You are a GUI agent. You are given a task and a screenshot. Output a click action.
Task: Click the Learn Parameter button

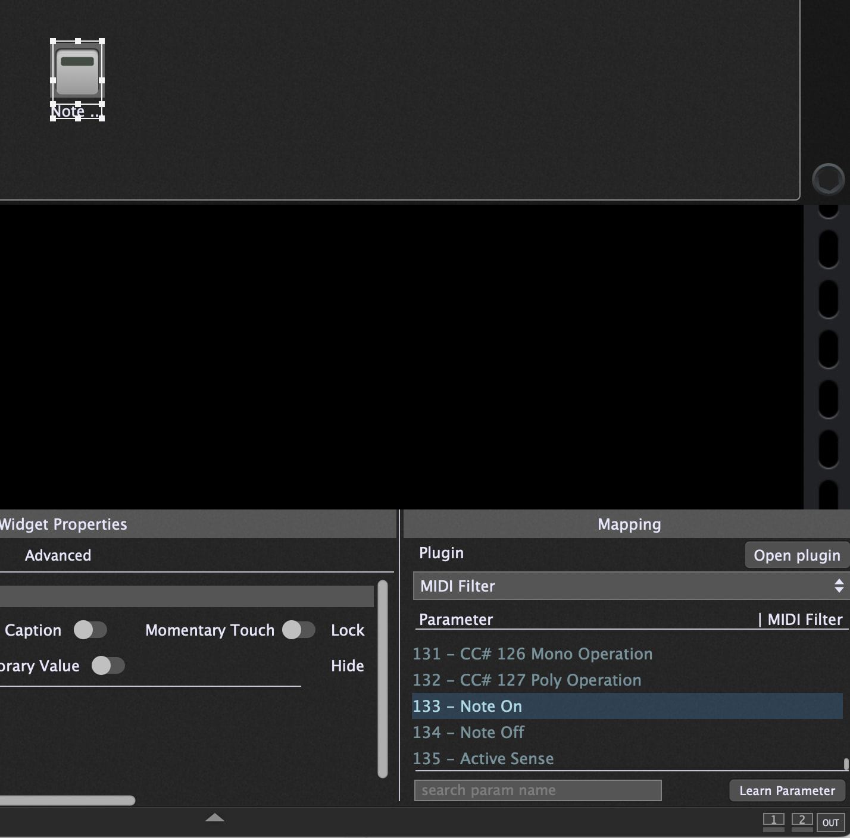pyautogui.click(x=787, y=790)
